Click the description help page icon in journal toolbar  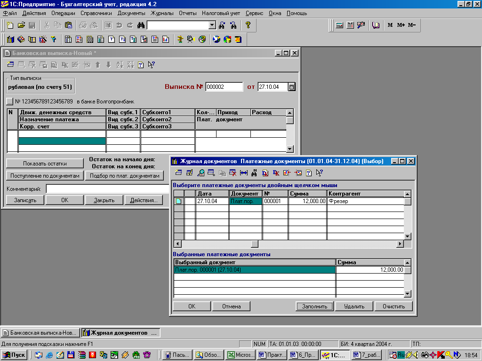click(309, 173)
